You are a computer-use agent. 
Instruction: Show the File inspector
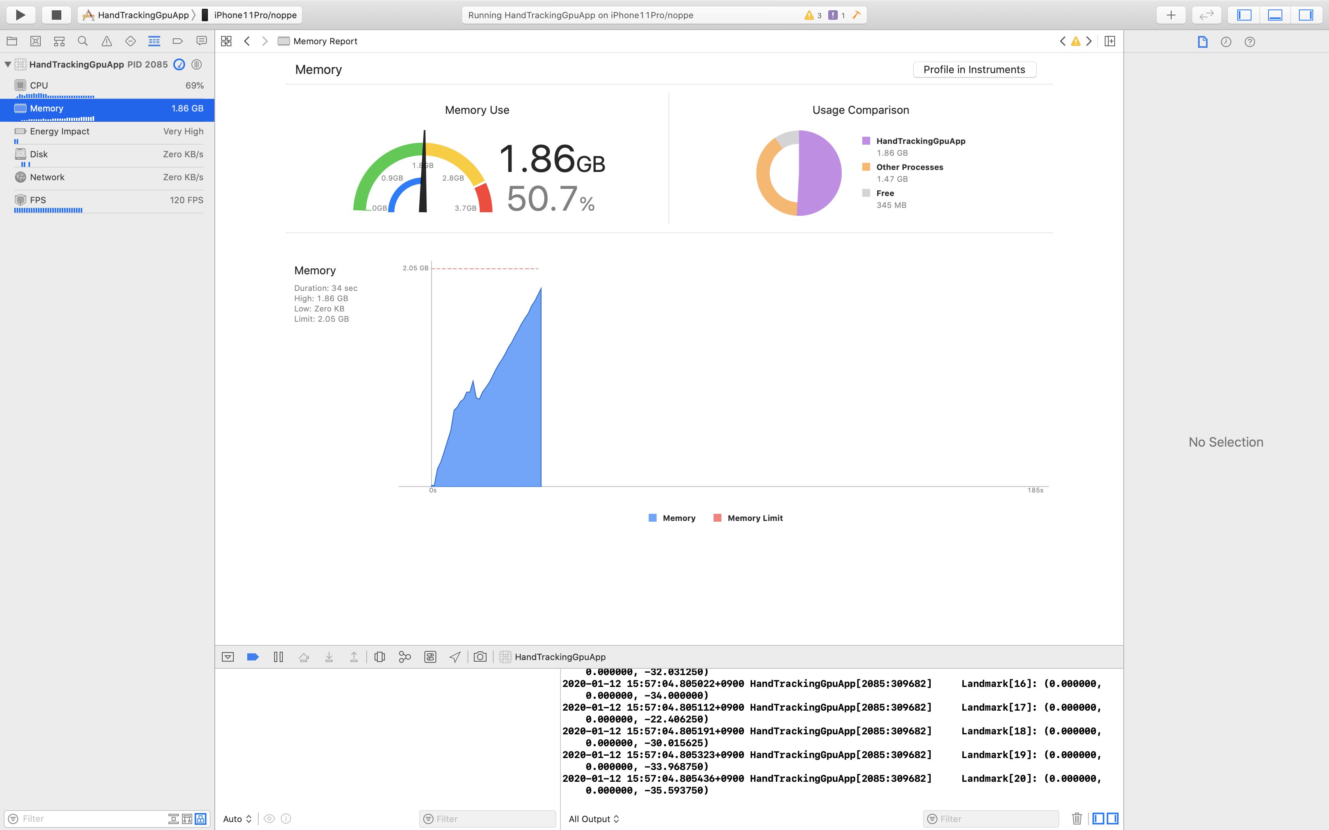tap(1203, 42)
